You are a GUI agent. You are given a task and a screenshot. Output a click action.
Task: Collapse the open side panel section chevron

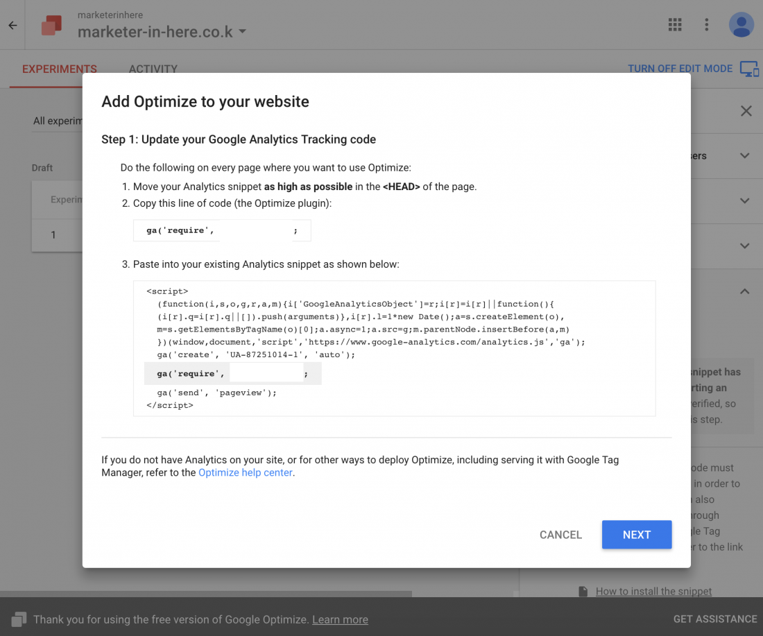click(x=744, y=291)
